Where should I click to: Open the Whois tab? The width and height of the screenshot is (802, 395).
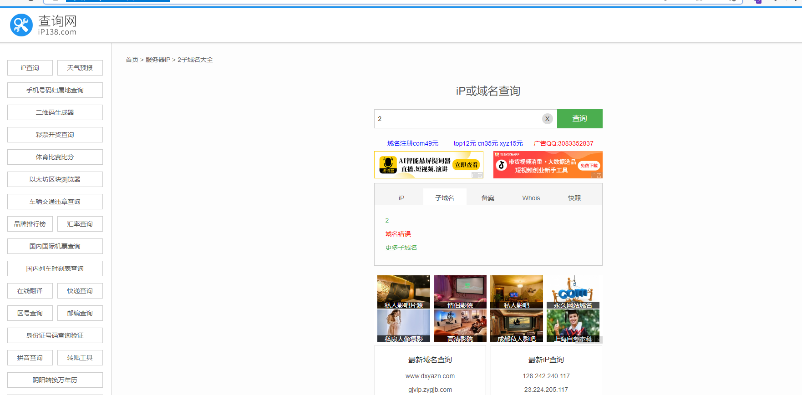pos(531,198)
